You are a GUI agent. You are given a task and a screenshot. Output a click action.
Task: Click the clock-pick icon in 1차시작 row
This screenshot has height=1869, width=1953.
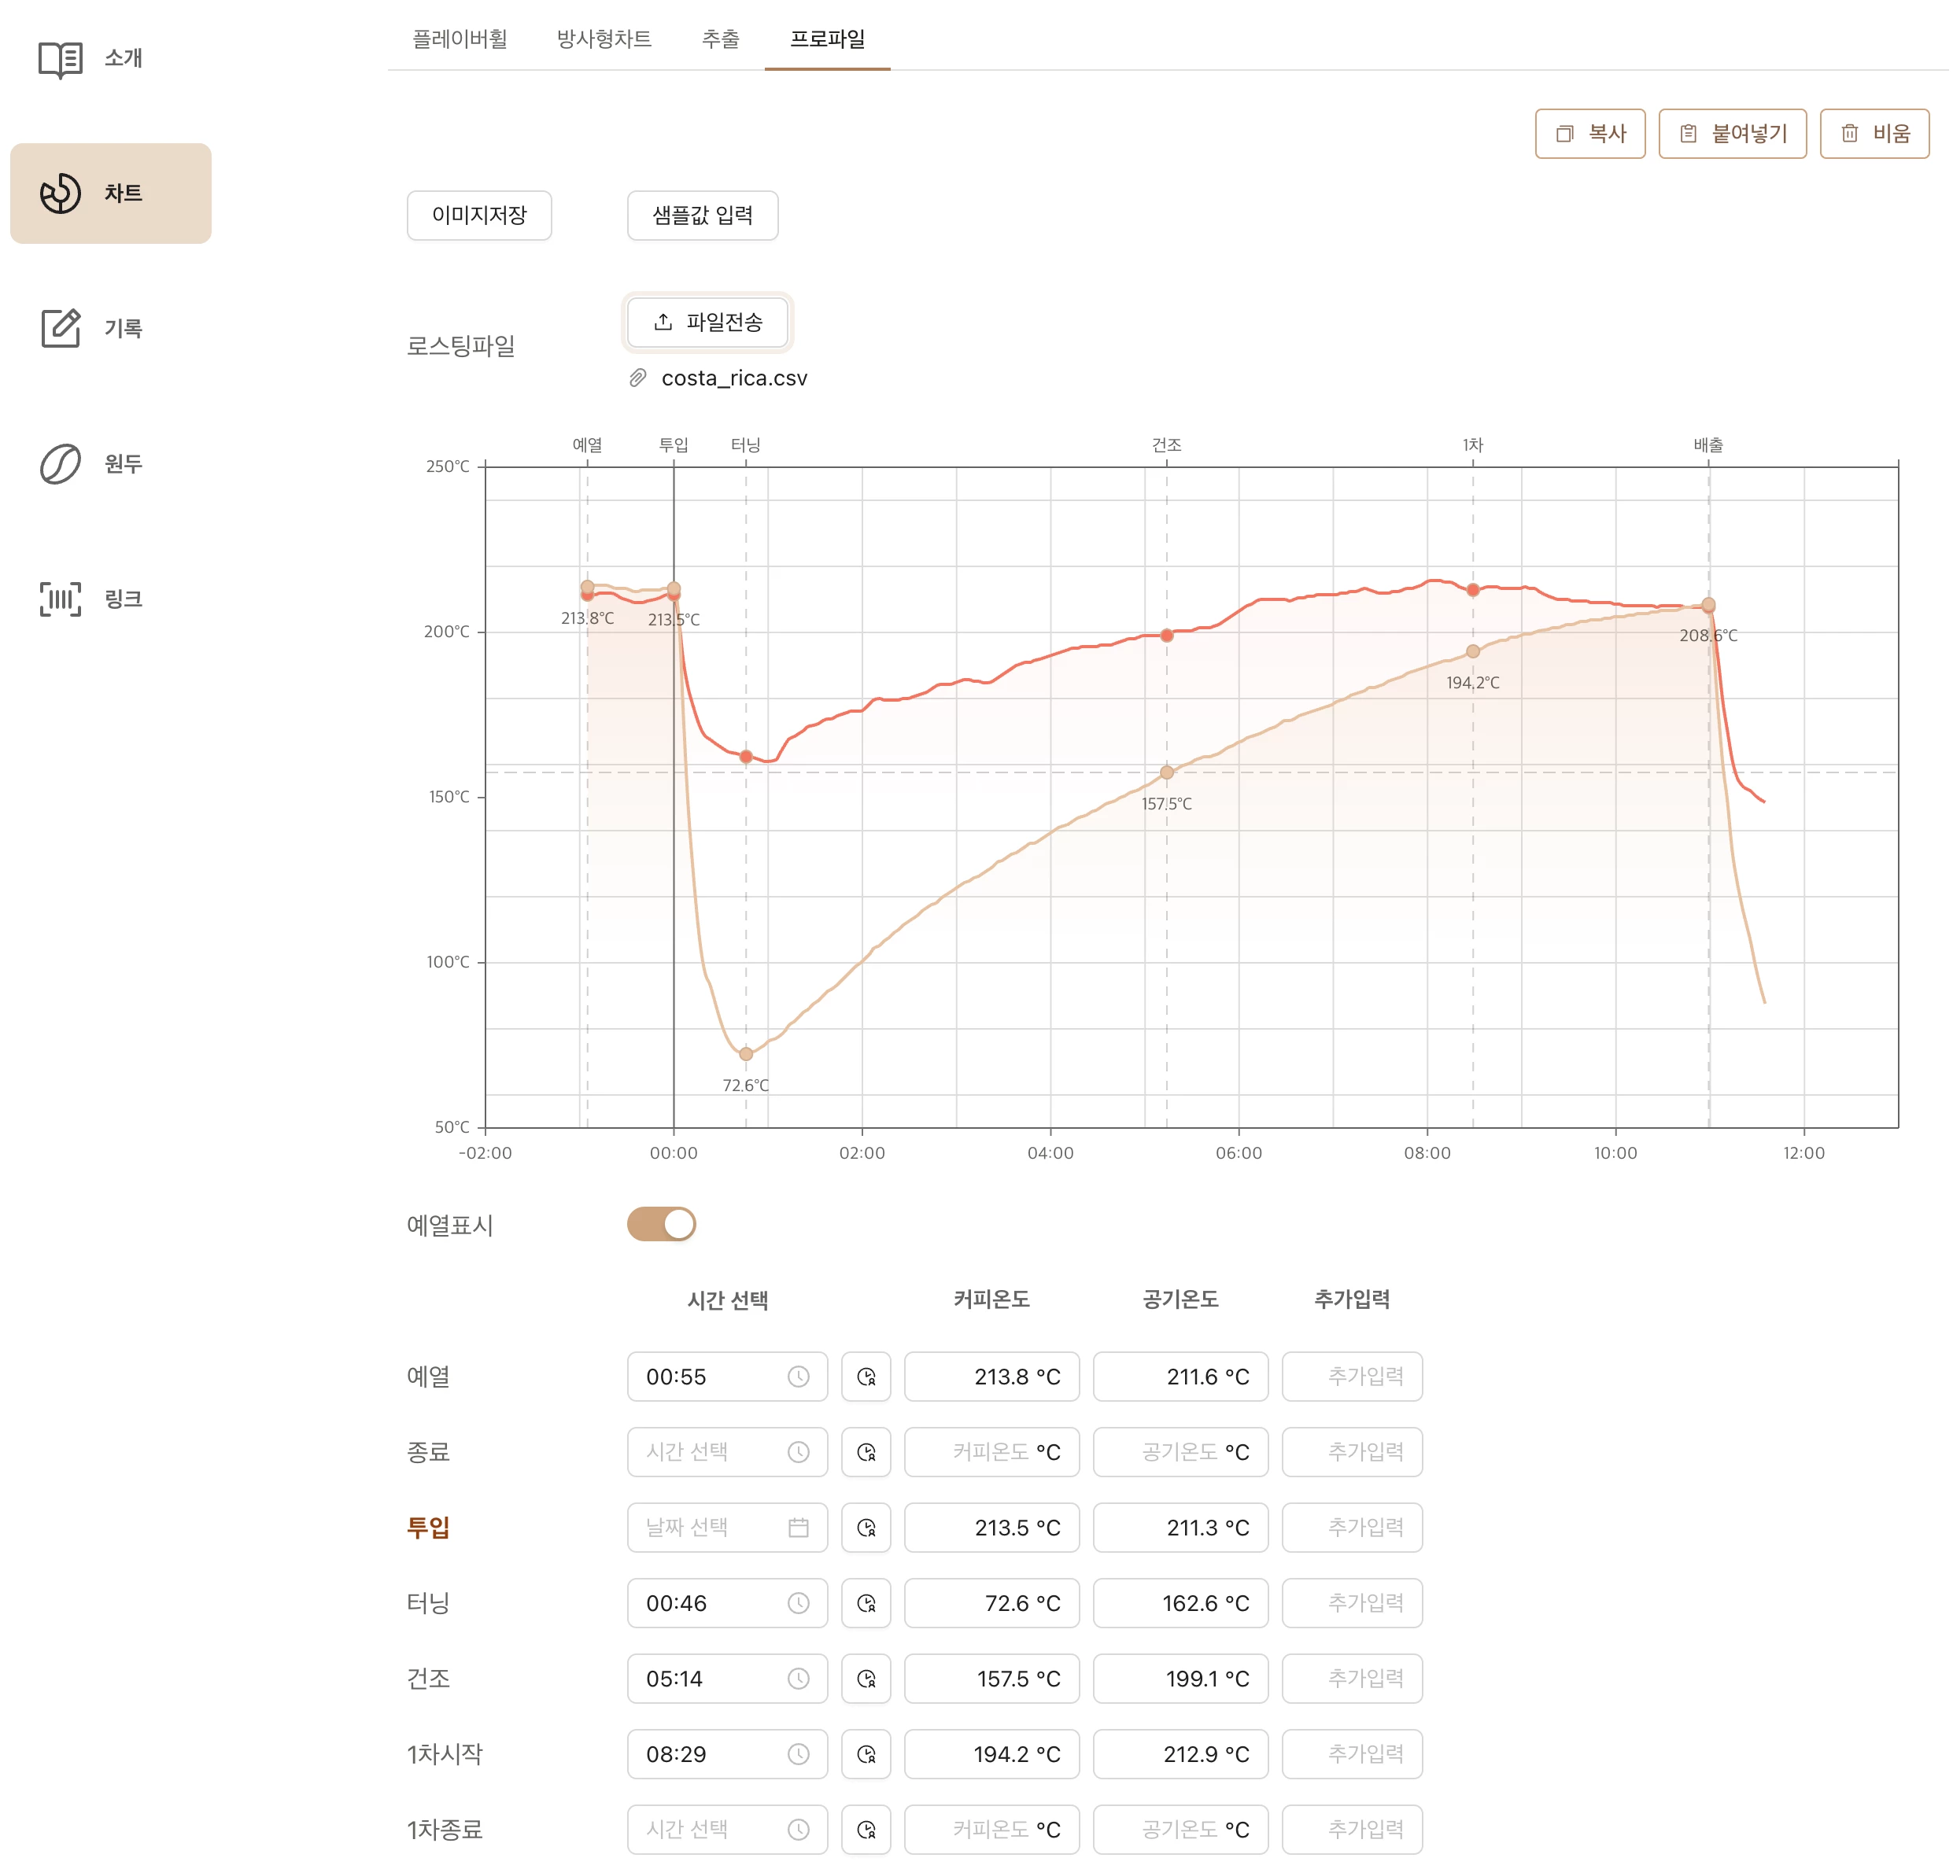866,1754
